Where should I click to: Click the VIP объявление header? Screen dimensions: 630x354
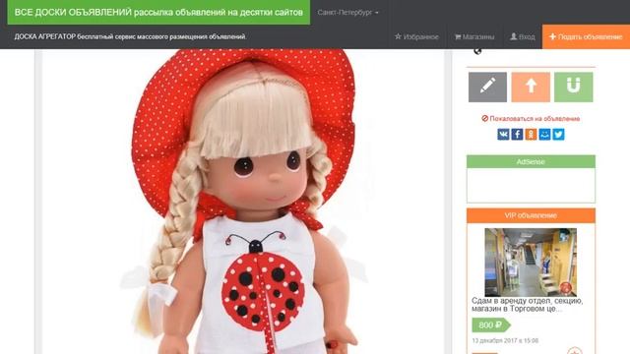(531, 215)
